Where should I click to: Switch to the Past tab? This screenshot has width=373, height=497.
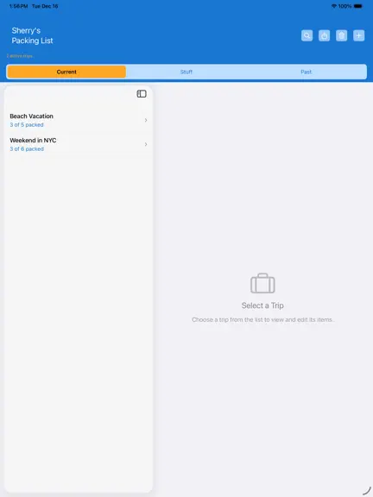pyautogui.click(x=306, y=72)
